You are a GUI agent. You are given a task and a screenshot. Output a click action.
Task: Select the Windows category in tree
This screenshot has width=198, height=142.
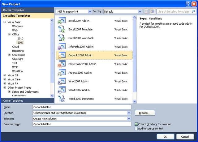coord(17,26)
